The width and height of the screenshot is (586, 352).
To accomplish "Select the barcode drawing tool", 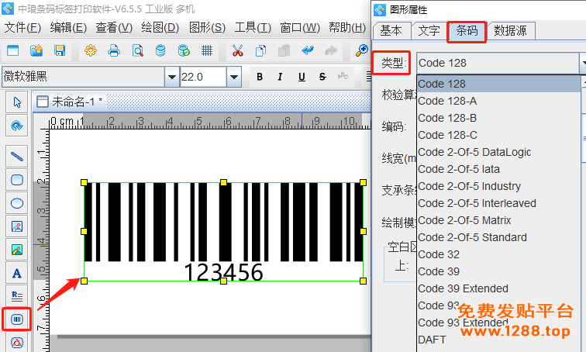I will [17, 319].
